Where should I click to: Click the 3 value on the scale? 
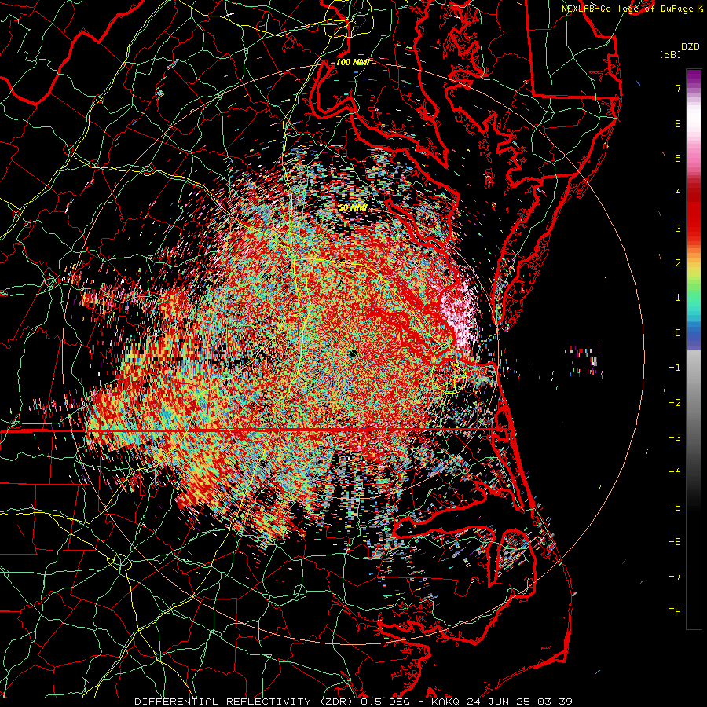point(678,228)
